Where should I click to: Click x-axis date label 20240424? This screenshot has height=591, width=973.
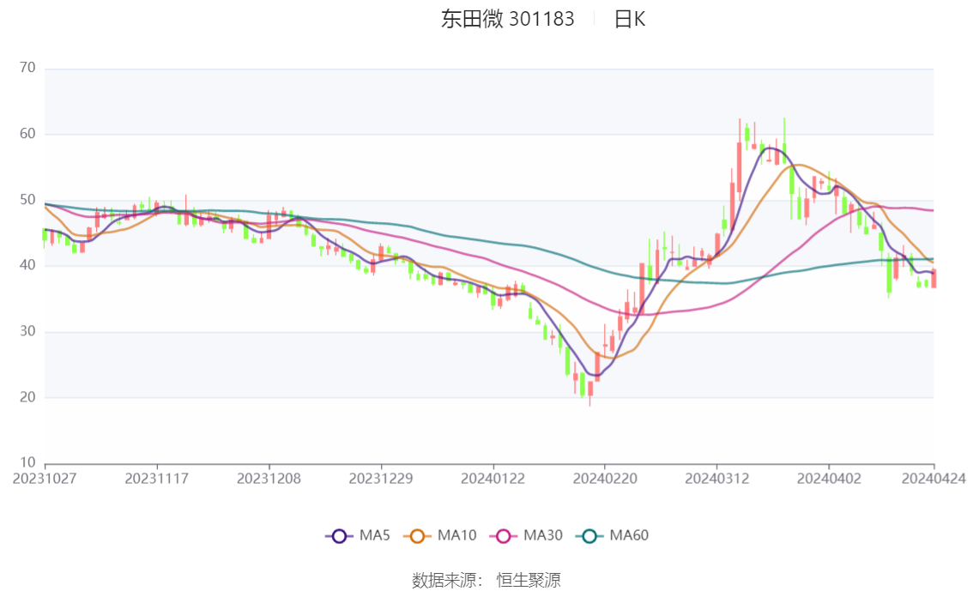[934, 479]
